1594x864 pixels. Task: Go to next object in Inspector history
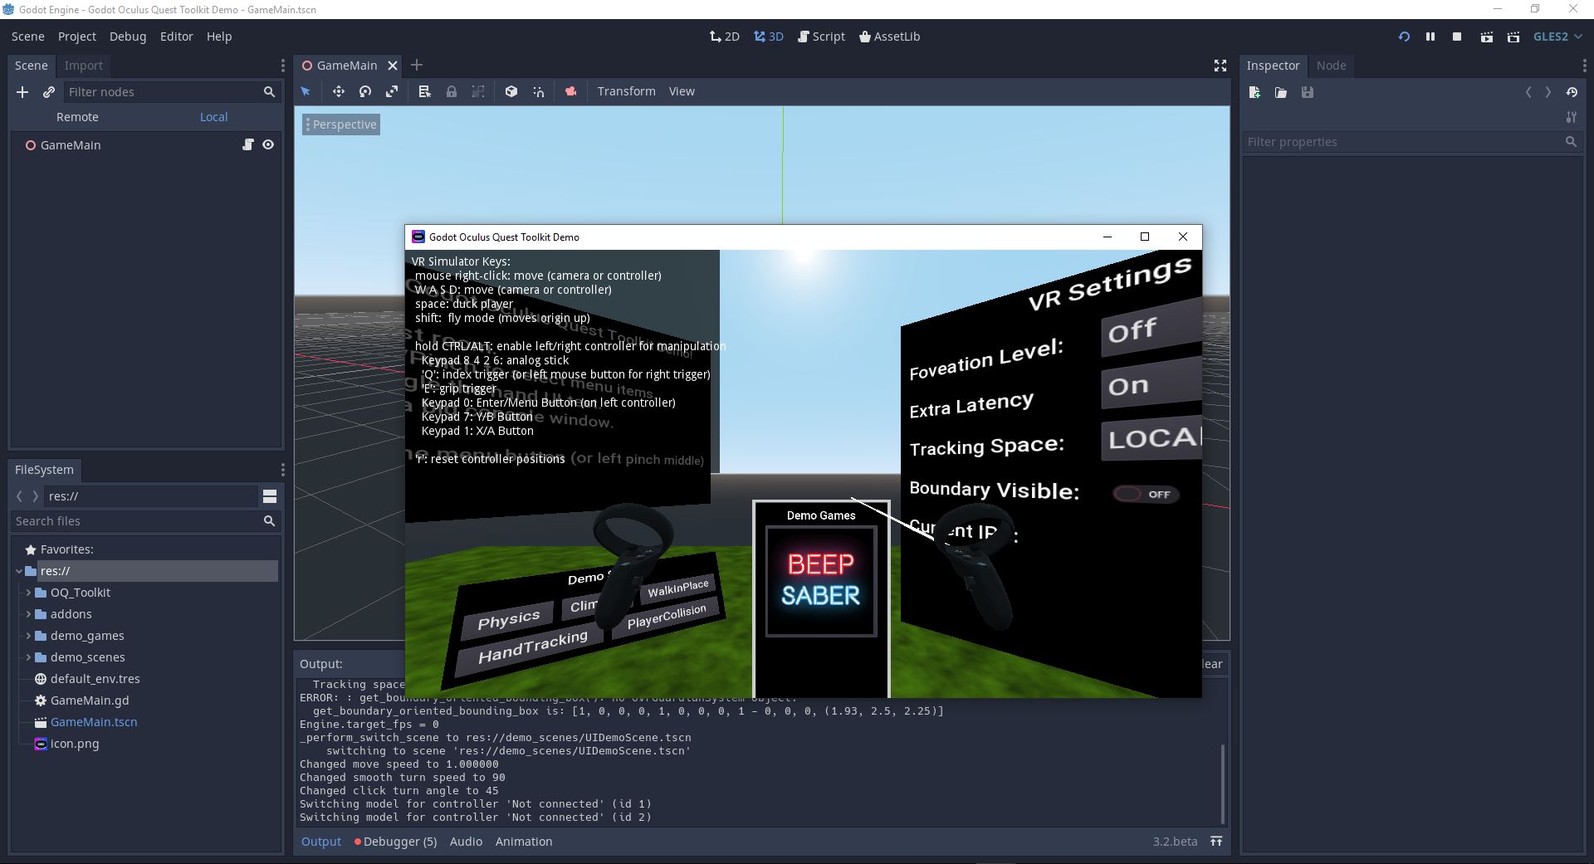click(1548, 92)
